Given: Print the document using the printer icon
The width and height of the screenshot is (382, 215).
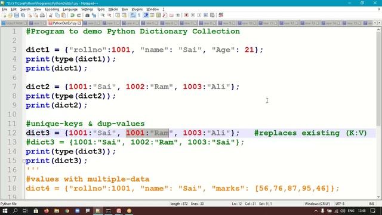Looking at the screenshot, I should [42, 15].
